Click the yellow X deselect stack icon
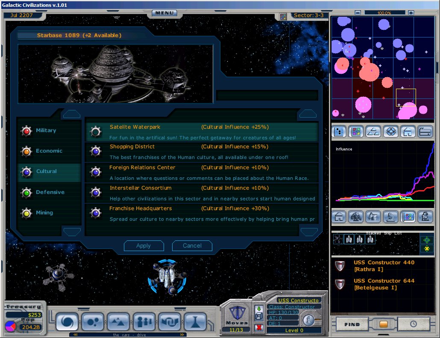The width and height of the screenshot is (440, 338). click(x=426, y=248)
